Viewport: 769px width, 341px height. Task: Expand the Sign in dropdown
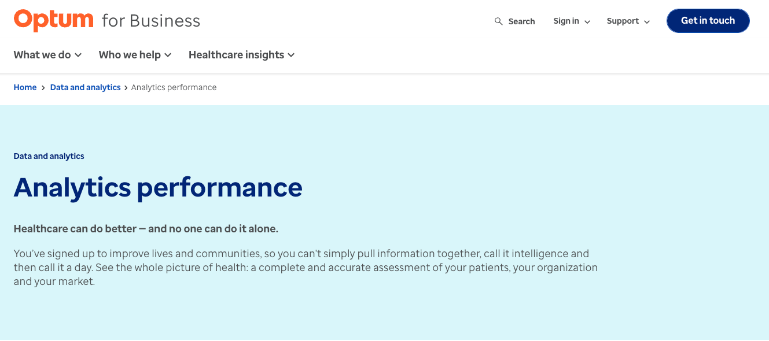click(x=572, y=21)
